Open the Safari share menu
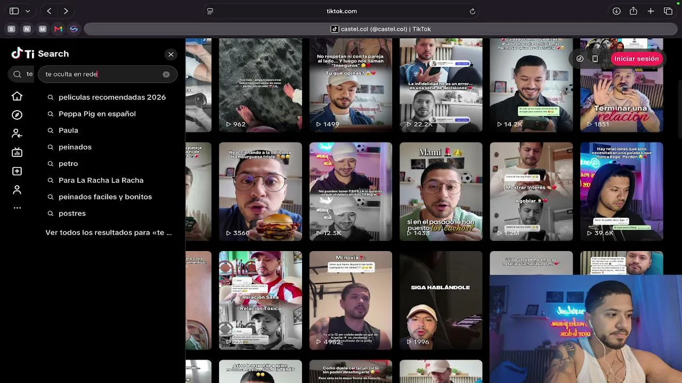The image size is (682, 383). tap(634, 11)
